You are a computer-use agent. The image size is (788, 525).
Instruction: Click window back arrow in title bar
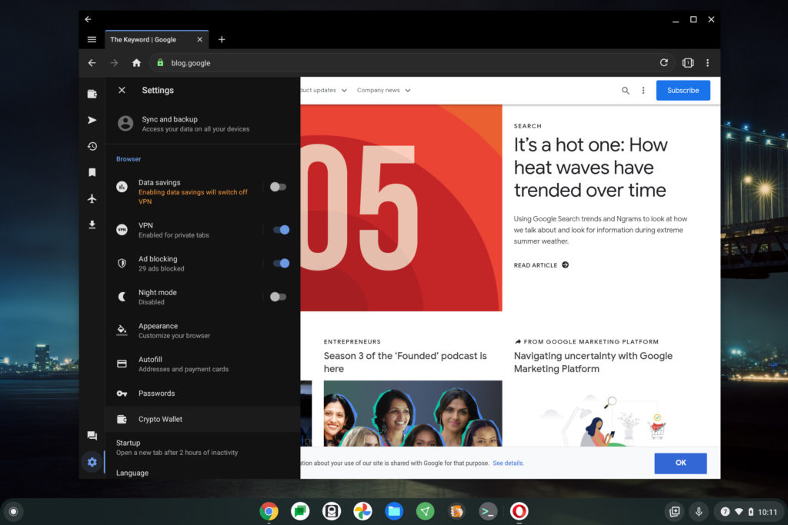pyautogui.click(x=88, y=19)
